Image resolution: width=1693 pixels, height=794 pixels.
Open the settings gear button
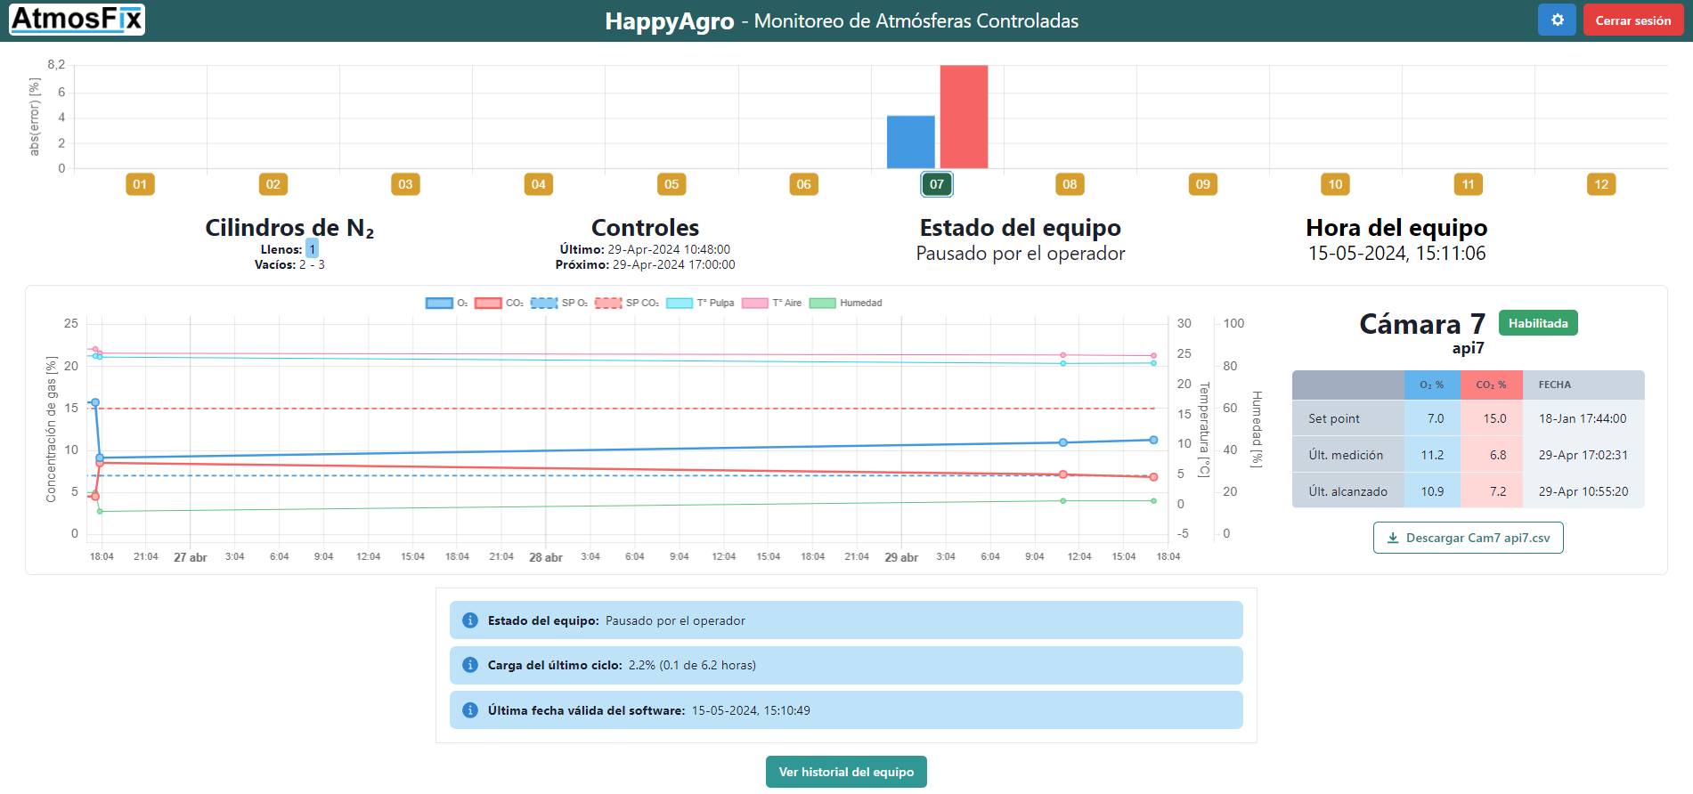(1557, 20)
